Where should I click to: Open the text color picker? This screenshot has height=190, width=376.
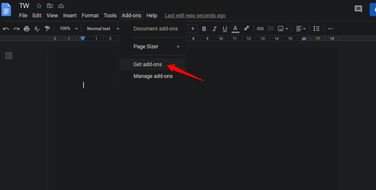coord(235,29)
